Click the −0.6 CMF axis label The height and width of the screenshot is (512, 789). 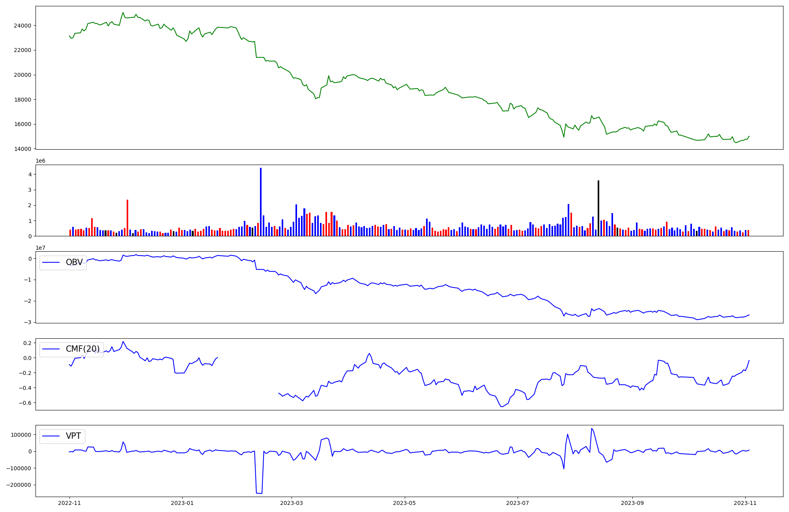click(x=24, y=403)
